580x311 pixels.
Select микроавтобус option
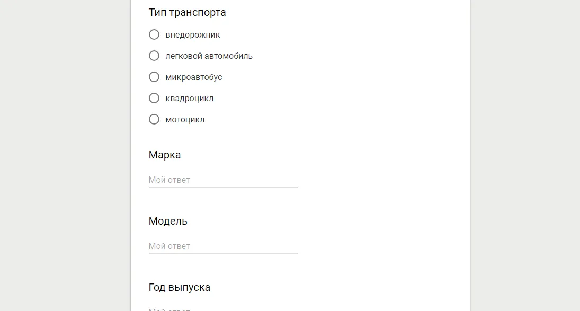click(154, 77)
